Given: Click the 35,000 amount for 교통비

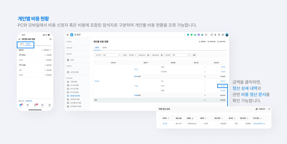Looking at the screenshot, I should click(223, 67).
